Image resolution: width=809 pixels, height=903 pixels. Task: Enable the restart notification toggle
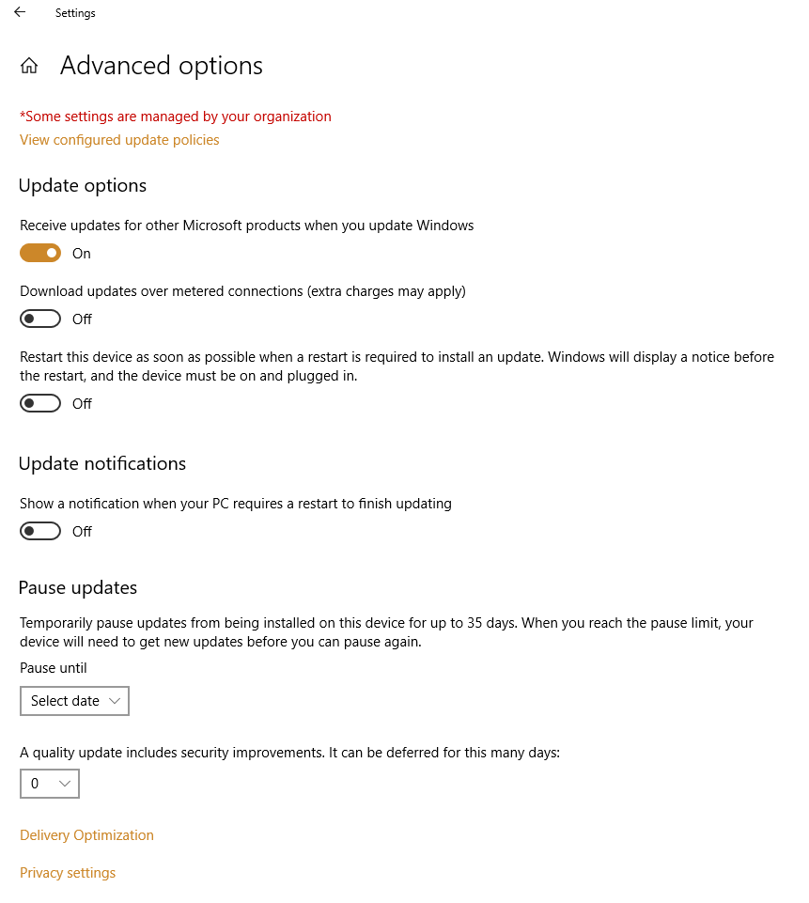coord(40,532)
